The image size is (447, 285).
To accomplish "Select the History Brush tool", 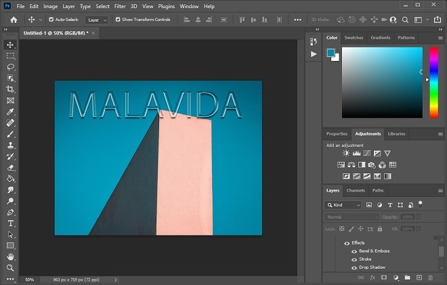I will [x=10, y=156].
